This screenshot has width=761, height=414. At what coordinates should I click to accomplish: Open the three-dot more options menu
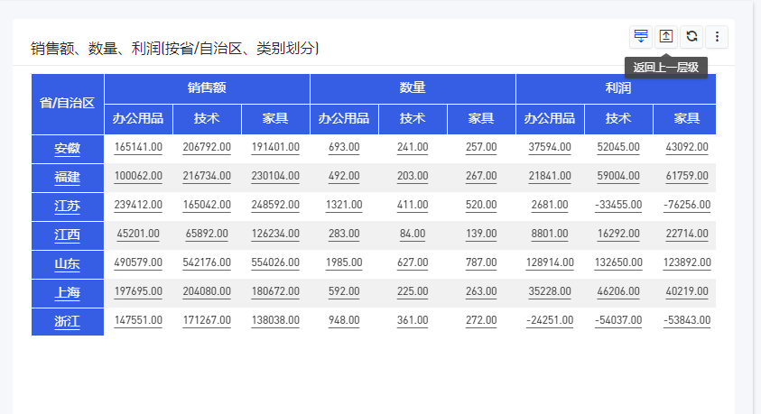click(717, 36)
